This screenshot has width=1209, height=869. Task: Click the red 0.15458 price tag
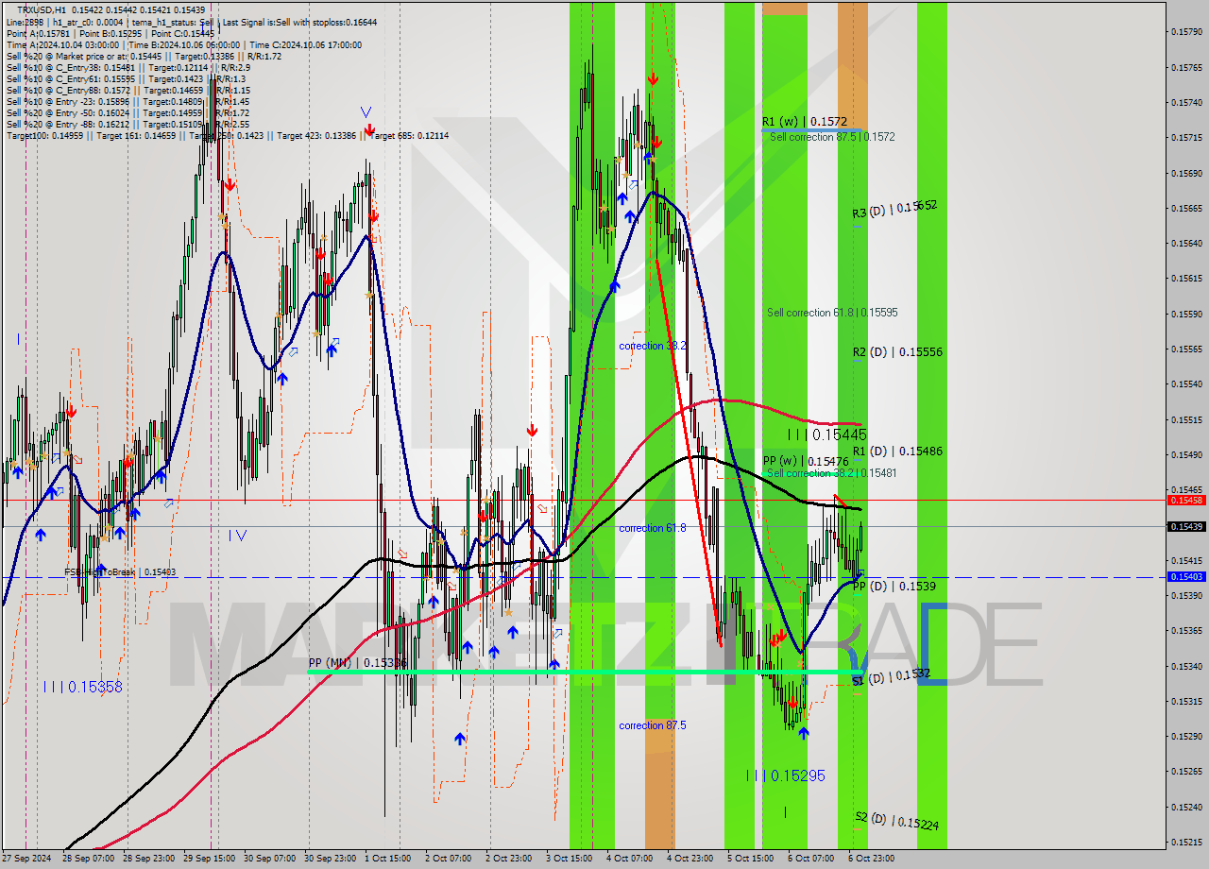(x=1185, y=500)
